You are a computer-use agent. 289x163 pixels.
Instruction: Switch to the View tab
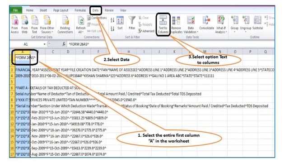[x=123, y=10]
